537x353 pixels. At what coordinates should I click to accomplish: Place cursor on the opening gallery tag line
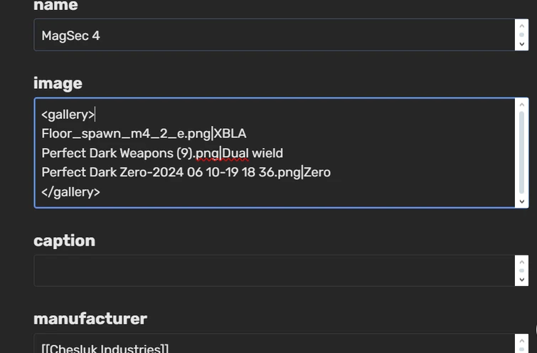[68, 115]
